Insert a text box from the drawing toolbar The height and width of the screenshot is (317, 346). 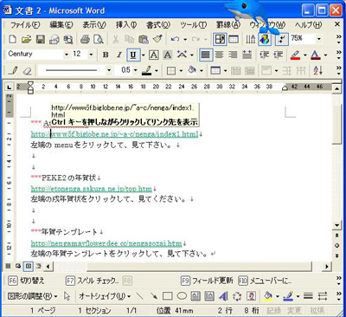[x=195, y=296]
